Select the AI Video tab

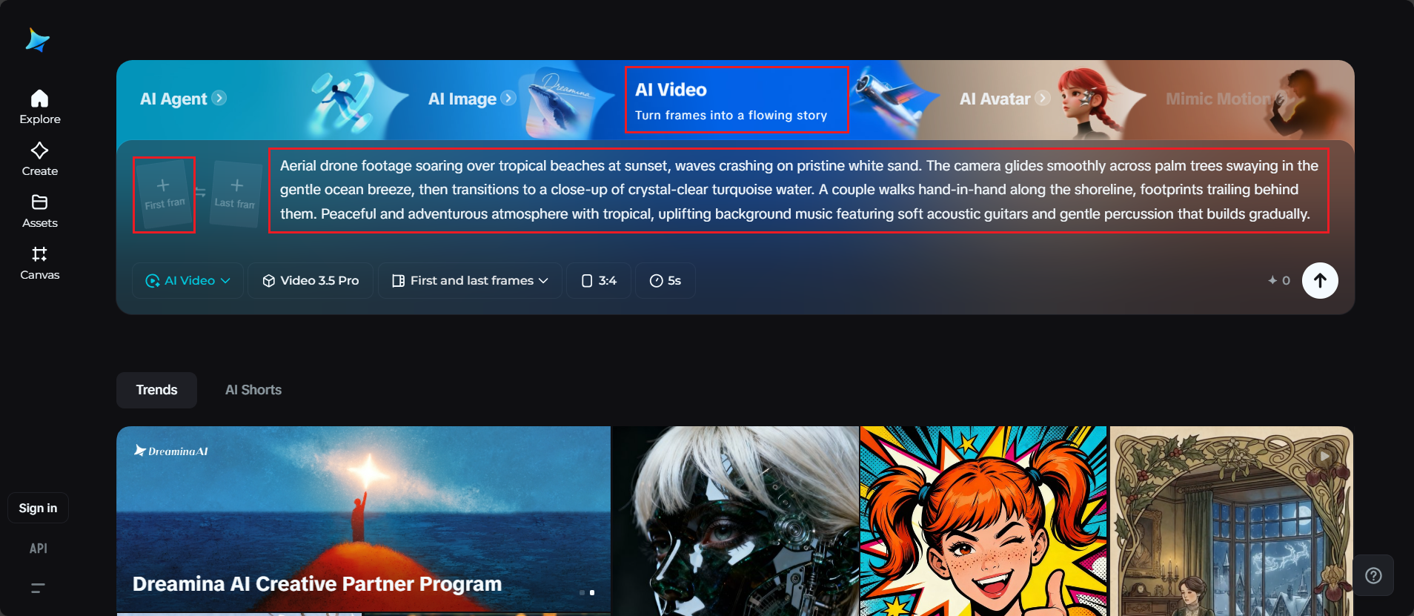click(737, 100)
